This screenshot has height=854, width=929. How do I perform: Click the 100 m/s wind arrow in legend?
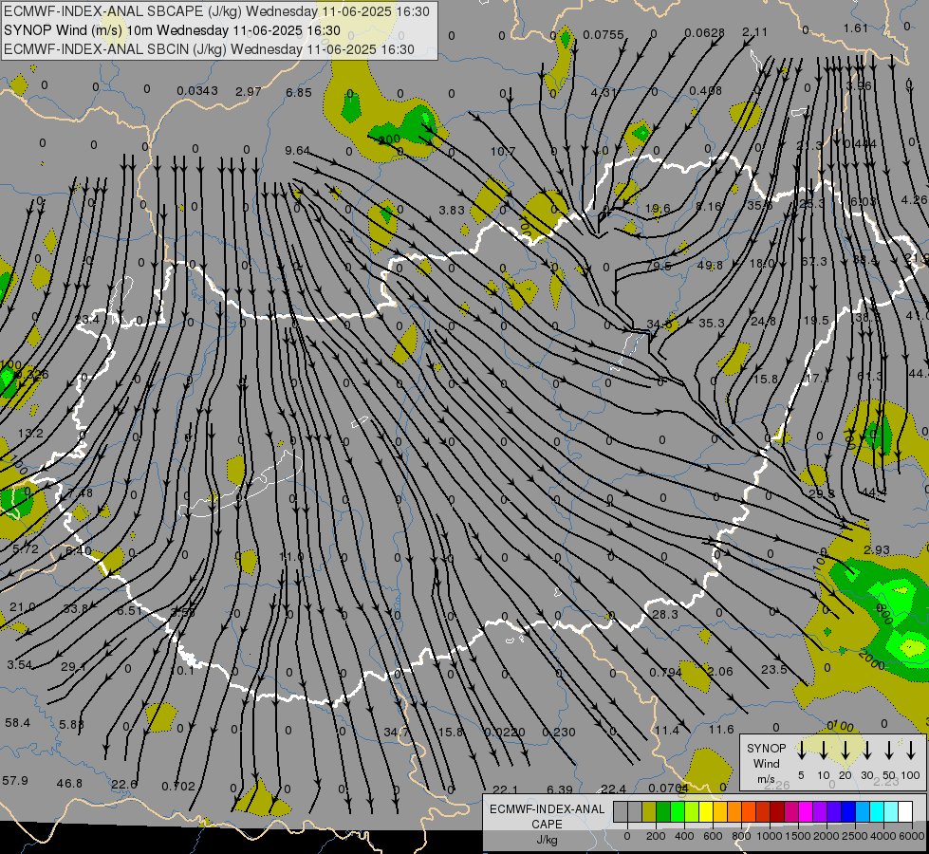(x=911, y=751)
